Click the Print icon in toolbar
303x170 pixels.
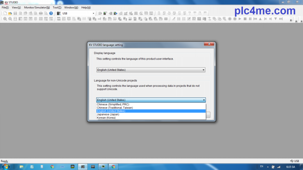tap(41, 13)
